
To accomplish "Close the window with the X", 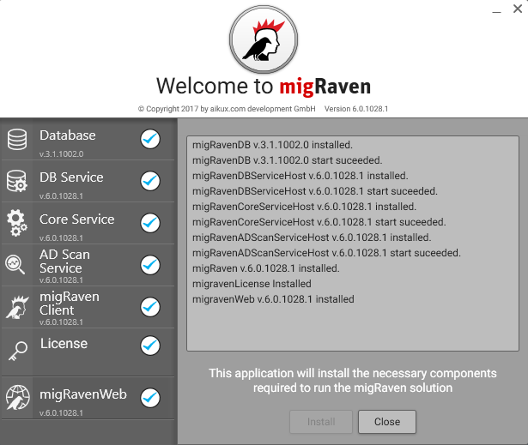I will tap(518, 9).
